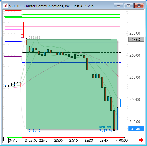Click the gray 263.63 price label
Viewport: 147px width, 146px height.
tap(136, 39)
